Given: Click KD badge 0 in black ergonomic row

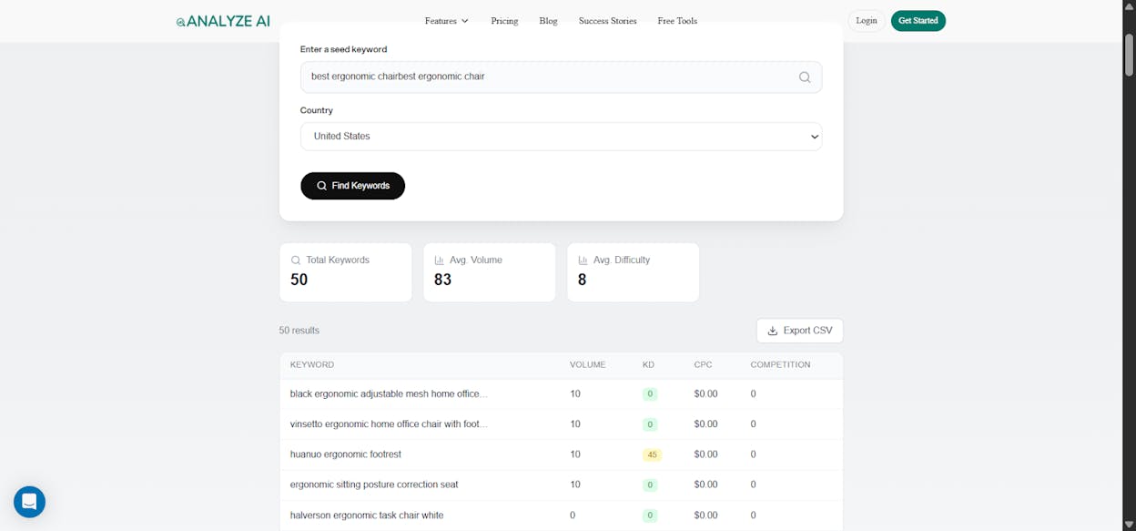Looking at the screenshot, I should click(649, 394).
